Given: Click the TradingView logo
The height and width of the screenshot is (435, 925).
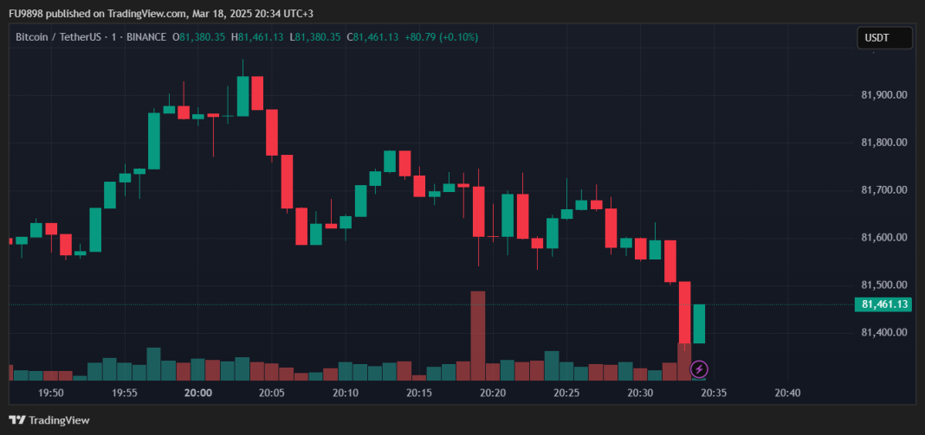Looking at the screenshot, I should point(49,420).
